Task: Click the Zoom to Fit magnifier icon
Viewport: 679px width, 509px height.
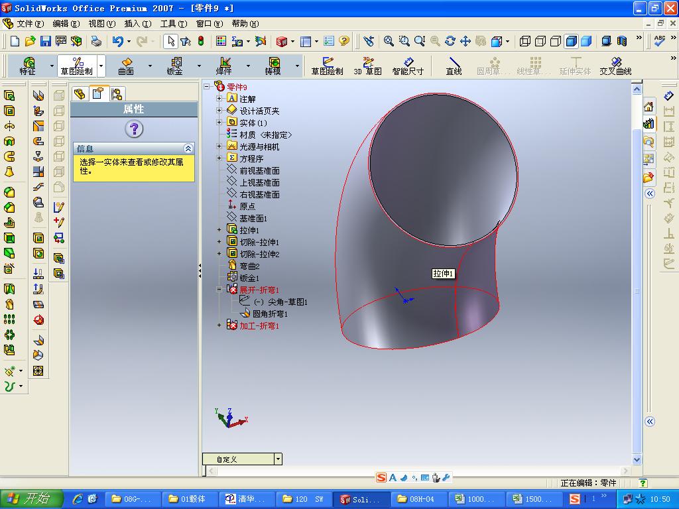Action: click(x=389, y=41)
